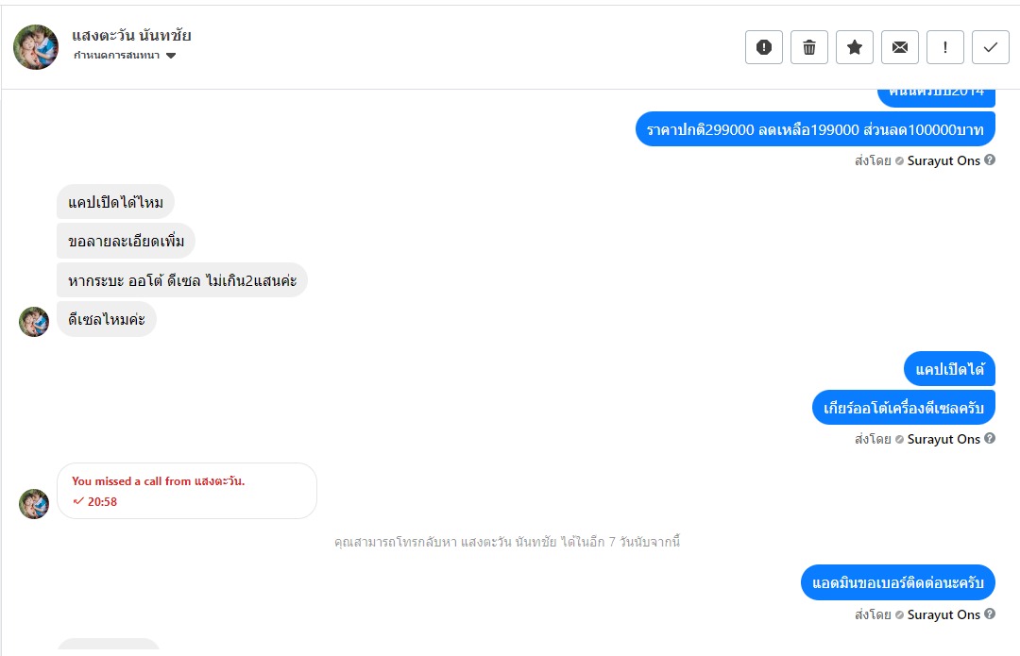Click the missed call notification from แสงตะวัน
The image size is (1020, 656).
pyautogui.click(x=187, y=491)
